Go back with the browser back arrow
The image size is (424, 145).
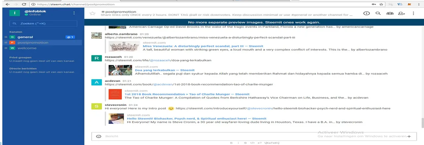coord(8,4)
